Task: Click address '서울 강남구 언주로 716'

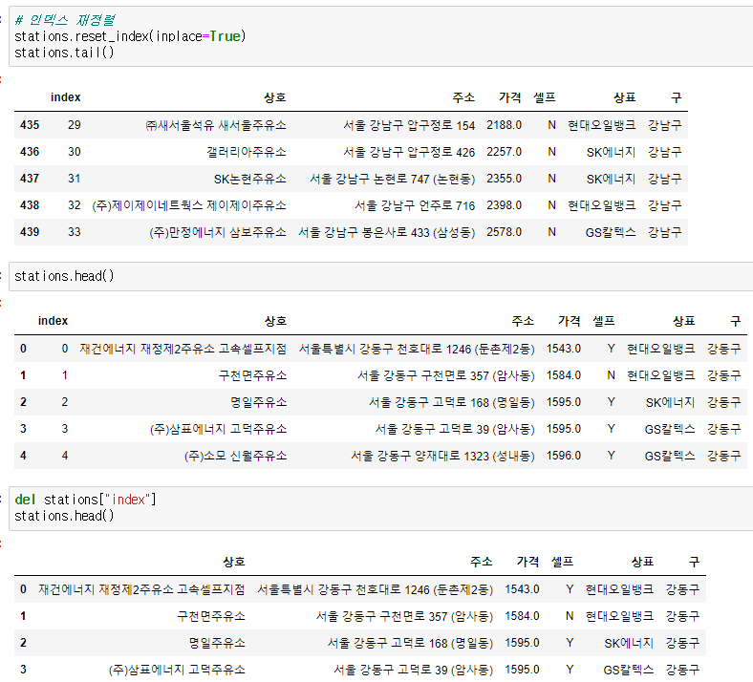Action: pyautogui.click(x=415, y=205)
